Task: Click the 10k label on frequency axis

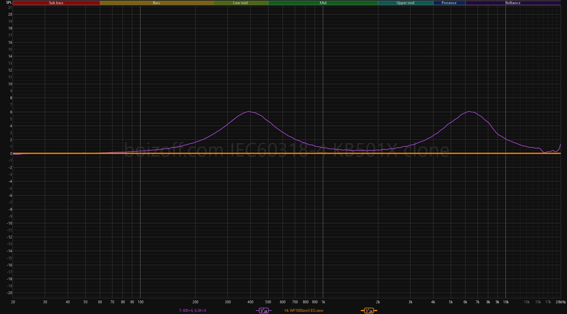Action: [x=506, y=302]
